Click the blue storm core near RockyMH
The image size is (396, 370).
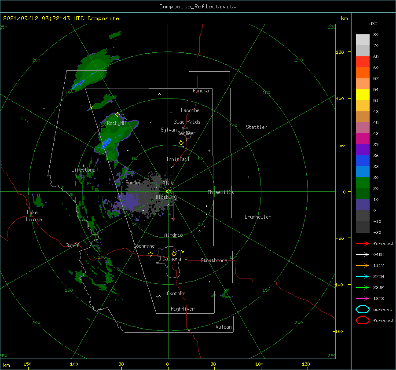click(106, 143)
